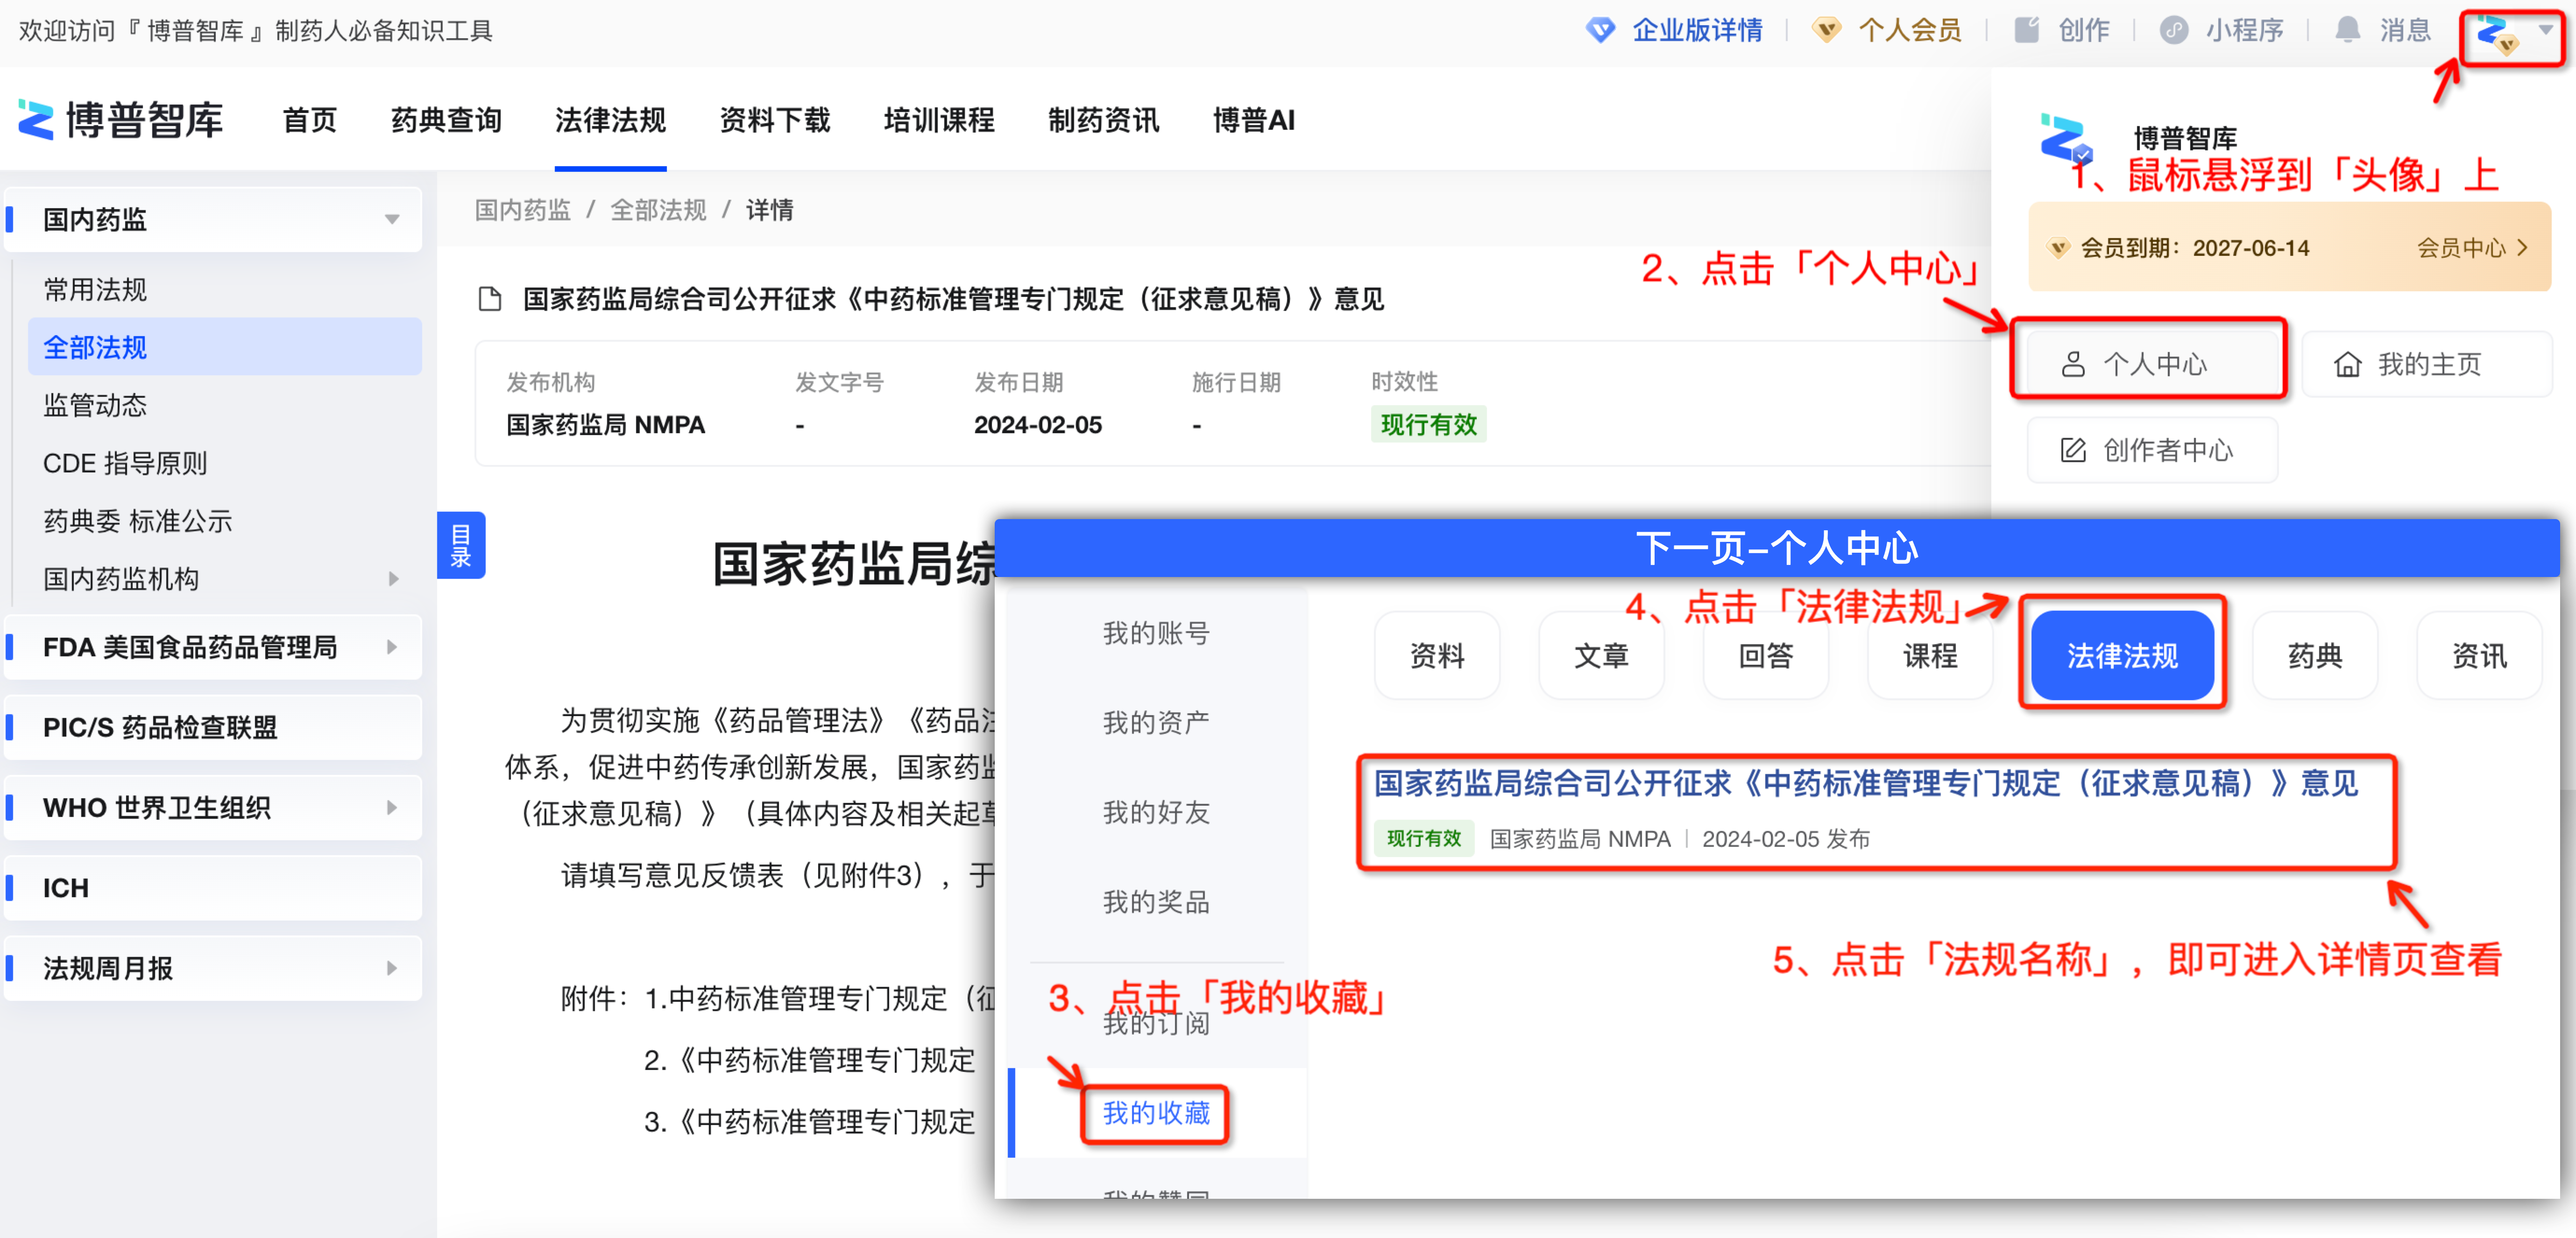
Task: Open the dropdown arrow beside the avatar
Action: [x=2546, y=31]
